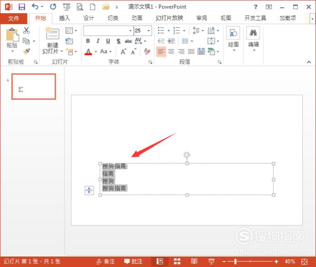Click the Open folder icon
The height and width of the screenshot is (267, 316).
[x=106, y=7]
